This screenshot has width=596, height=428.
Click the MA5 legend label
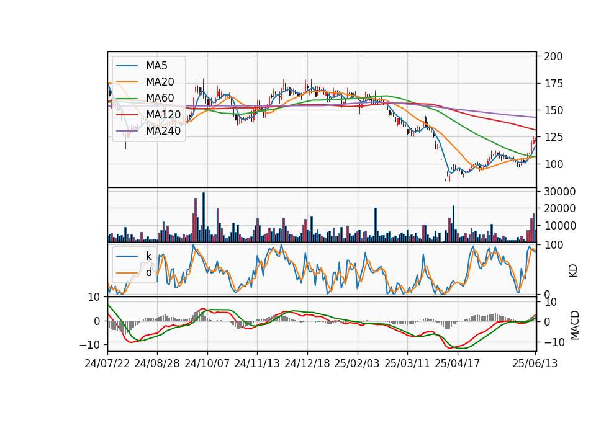(156, 66)
